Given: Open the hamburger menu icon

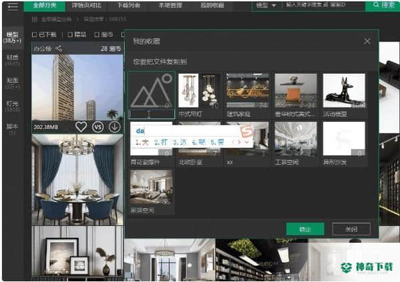Looking at the screenshot, I should click(x=13, y=6).
